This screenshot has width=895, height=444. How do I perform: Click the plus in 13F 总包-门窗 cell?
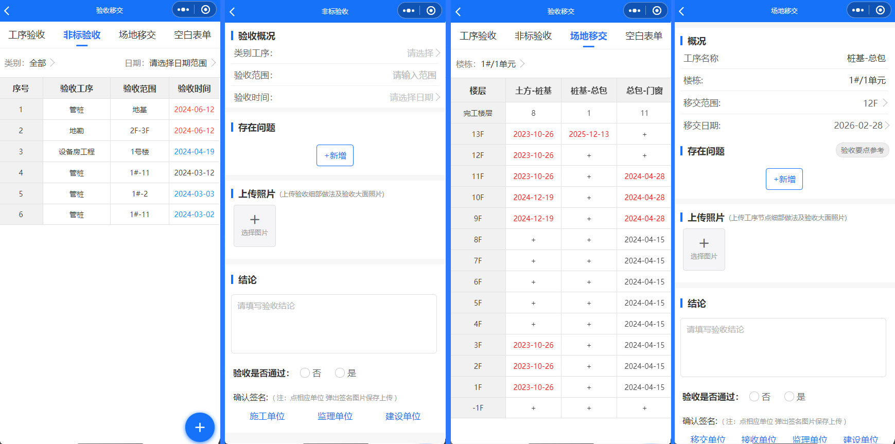pos(644,134)
